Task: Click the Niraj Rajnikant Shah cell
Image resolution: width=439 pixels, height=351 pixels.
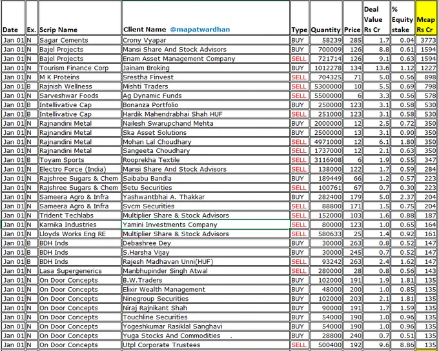Action: click(x=206, y=308)
